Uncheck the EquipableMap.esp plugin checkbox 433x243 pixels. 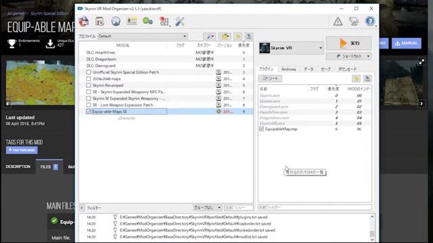coord(262,129)
